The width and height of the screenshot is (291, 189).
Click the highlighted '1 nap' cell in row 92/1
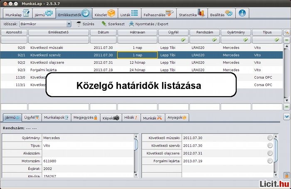click(x=137, y=55)
